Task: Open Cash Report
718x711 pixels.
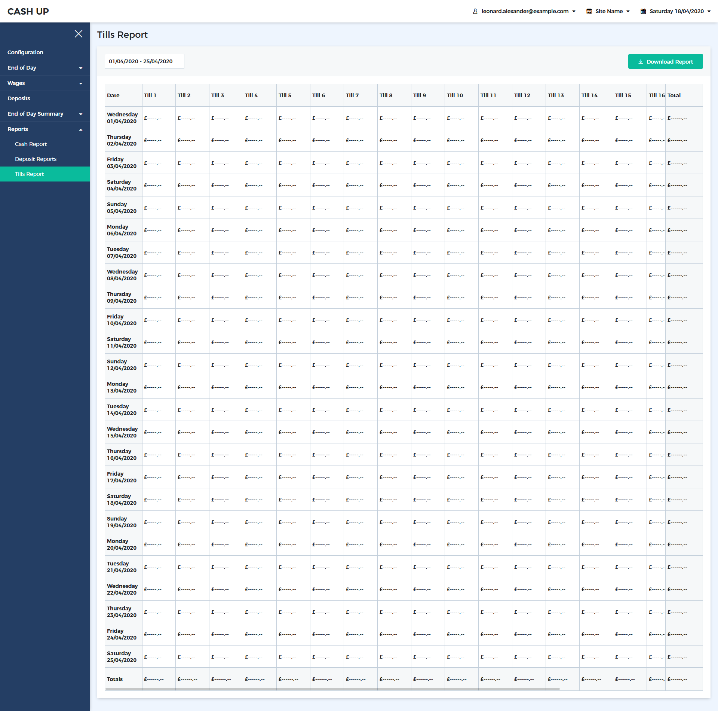Action: pos(31,144)
